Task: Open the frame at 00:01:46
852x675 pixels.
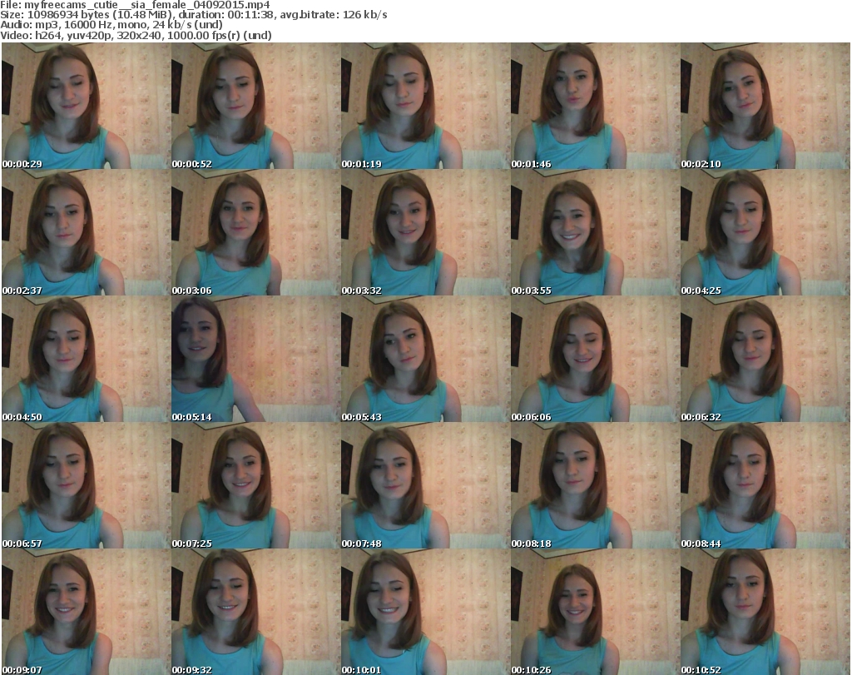Action: coord(595,106)
